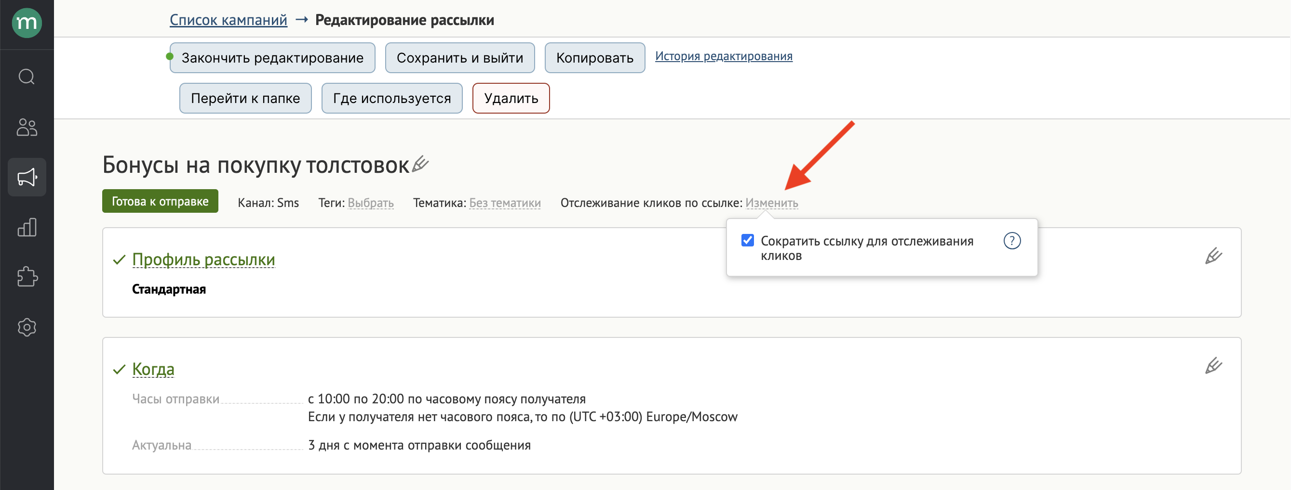Open help for link shortening option
Screen dimensions: 1291x490
[x=1012, y=241]
